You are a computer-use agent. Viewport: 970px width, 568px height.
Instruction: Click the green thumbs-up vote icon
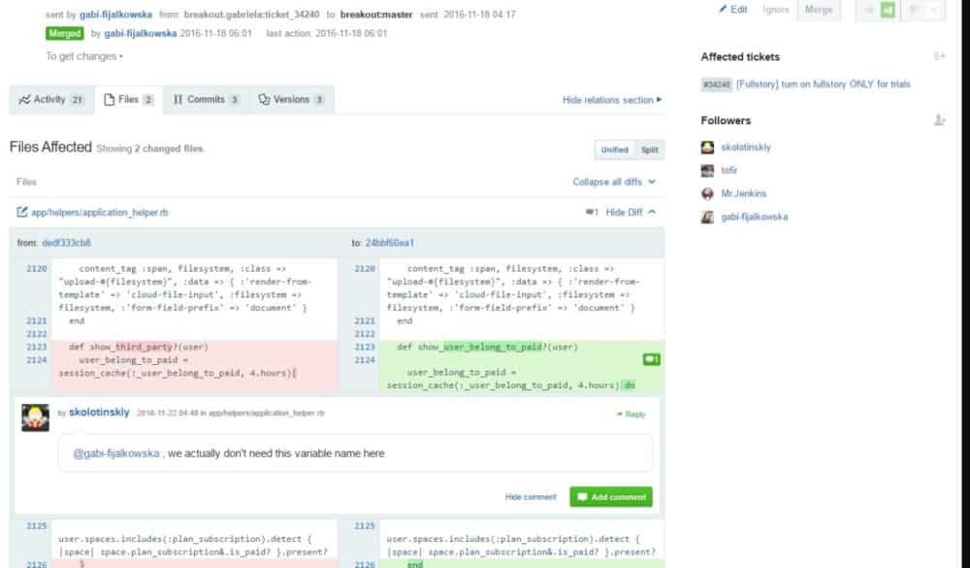(888, 10)
